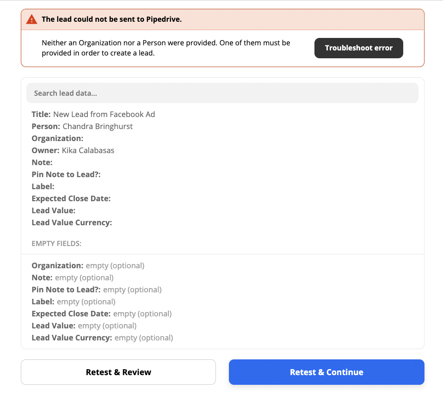Viewport: 443px width, 401px height.
Task: Click the Lead Value Currency empty optional row
Action: 102,338
